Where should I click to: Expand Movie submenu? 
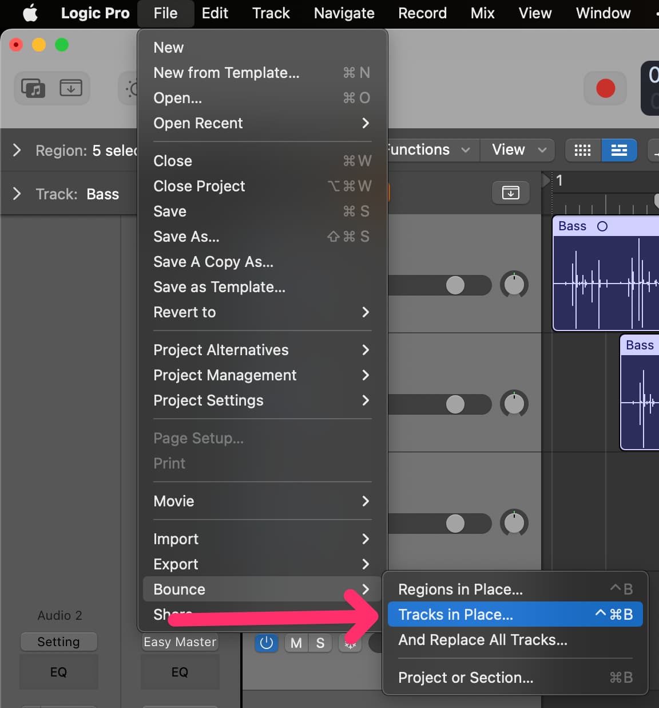262,501
